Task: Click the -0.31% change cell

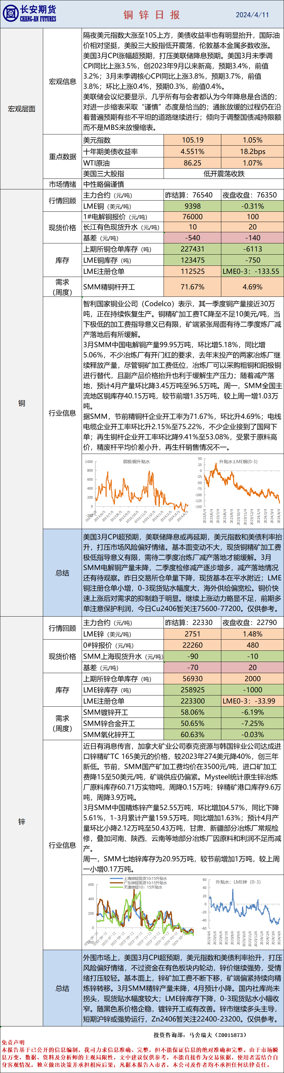Action: [x=252, y=206]
